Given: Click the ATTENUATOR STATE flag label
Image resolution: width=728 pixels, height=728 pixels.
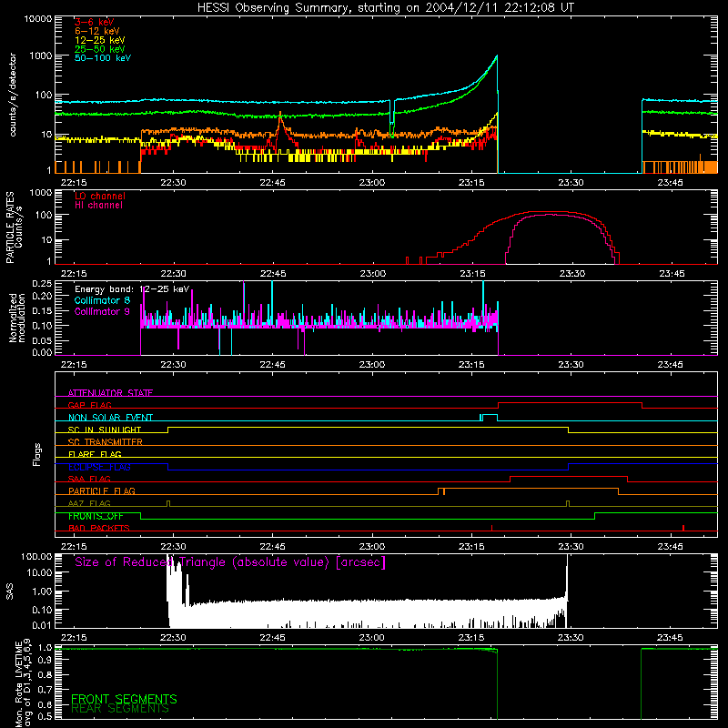Looking at the screenshot, I should pyautogui.click(x=110, y=393).
